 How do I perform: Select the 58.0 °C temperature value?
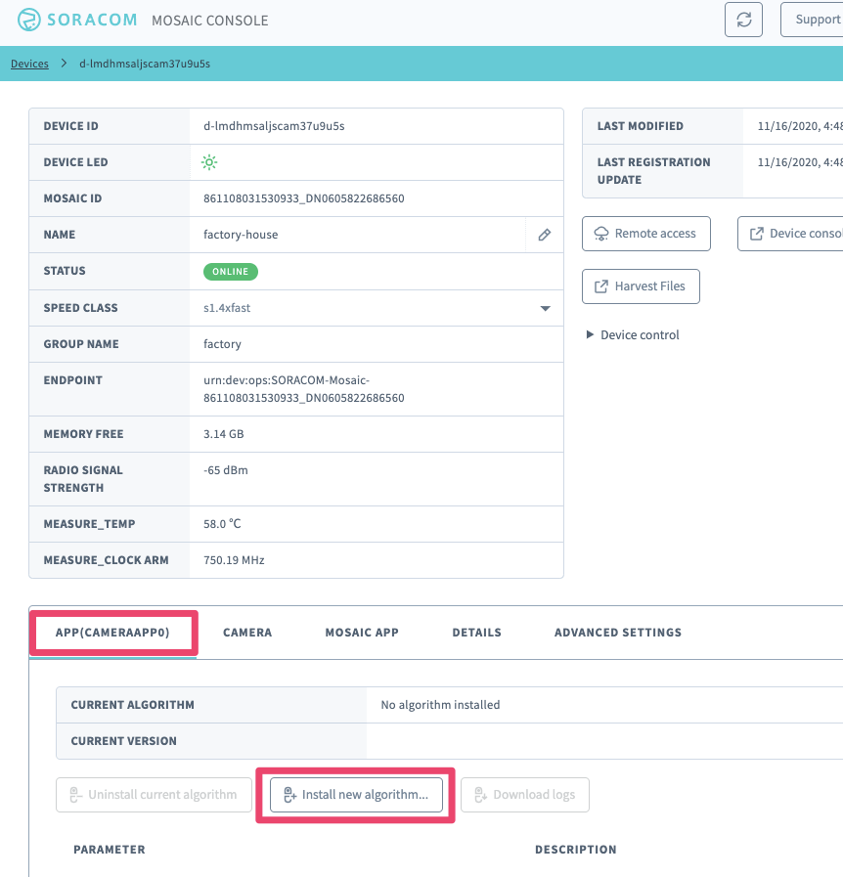pos(222,524)
